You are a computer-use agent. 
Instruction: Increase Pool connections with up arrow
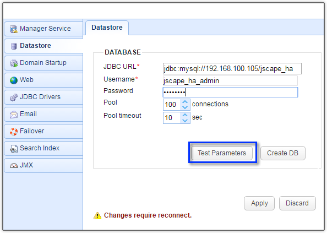click(x=185, y=102)
